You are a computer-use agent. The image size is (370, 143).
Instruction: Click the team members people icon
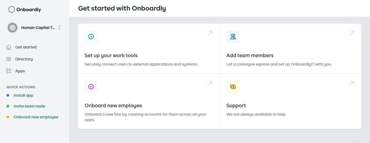(233, 37)
